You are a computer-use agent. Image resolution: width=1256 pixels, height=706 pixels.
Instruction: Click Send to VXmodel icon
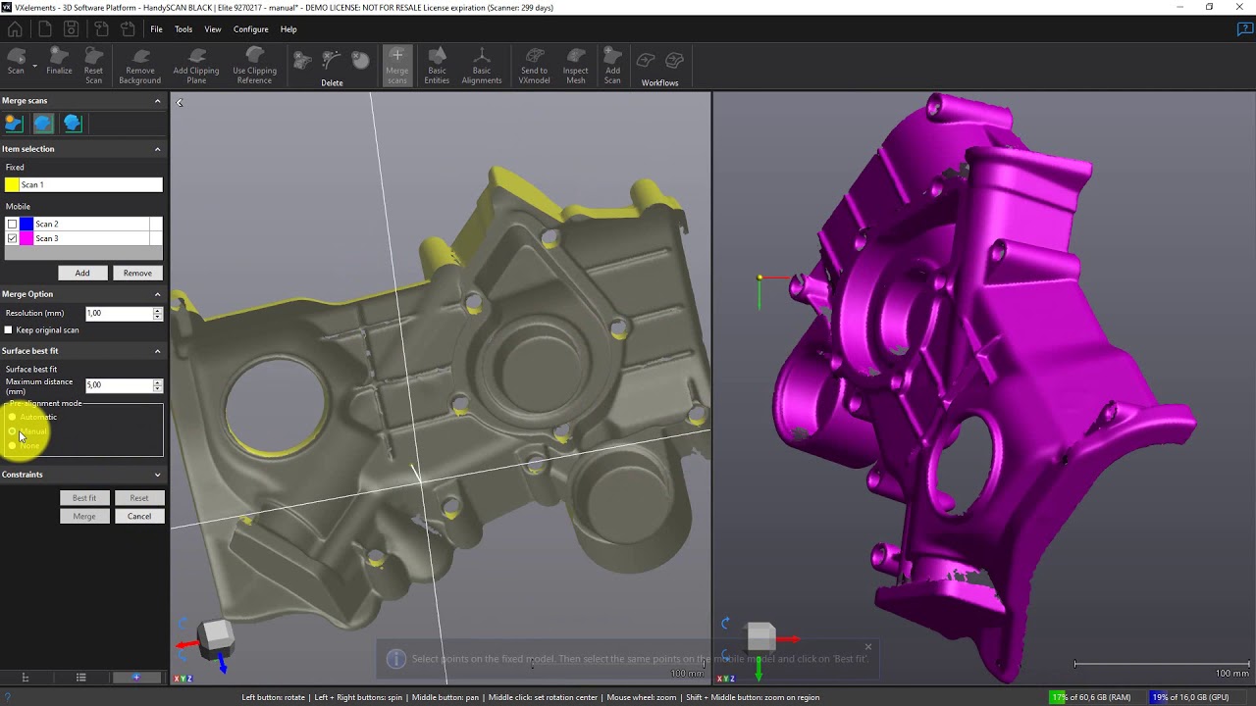[534, 63]
